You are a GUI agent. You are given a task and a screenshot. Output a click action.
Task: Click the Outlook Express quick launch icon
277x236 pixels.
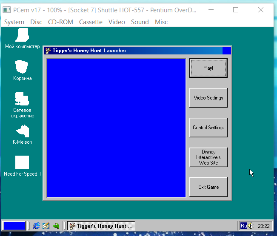coord(46,226)
